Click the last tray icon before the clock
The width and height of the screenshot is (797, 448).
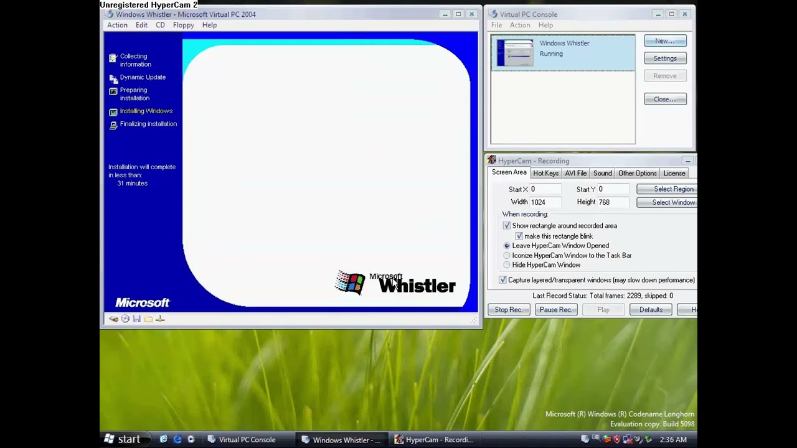coord(648,439)
